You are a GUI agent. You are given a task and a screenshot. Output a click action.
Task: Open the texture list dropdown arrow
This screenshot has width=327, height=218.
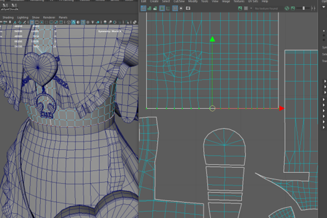(251, 8)
